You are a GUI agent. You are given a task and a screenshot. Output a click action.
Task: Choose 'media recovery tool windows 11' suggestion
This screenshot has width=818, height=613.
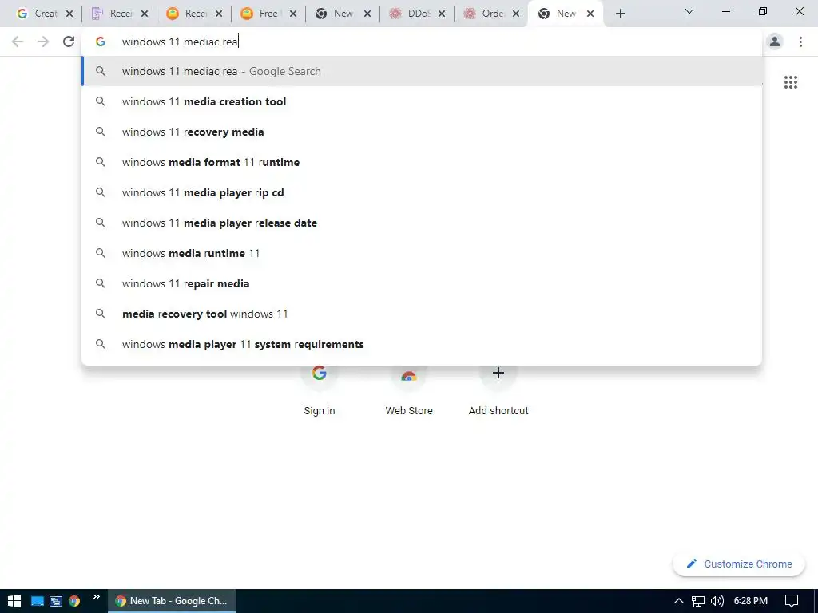(x=422, y=314)
